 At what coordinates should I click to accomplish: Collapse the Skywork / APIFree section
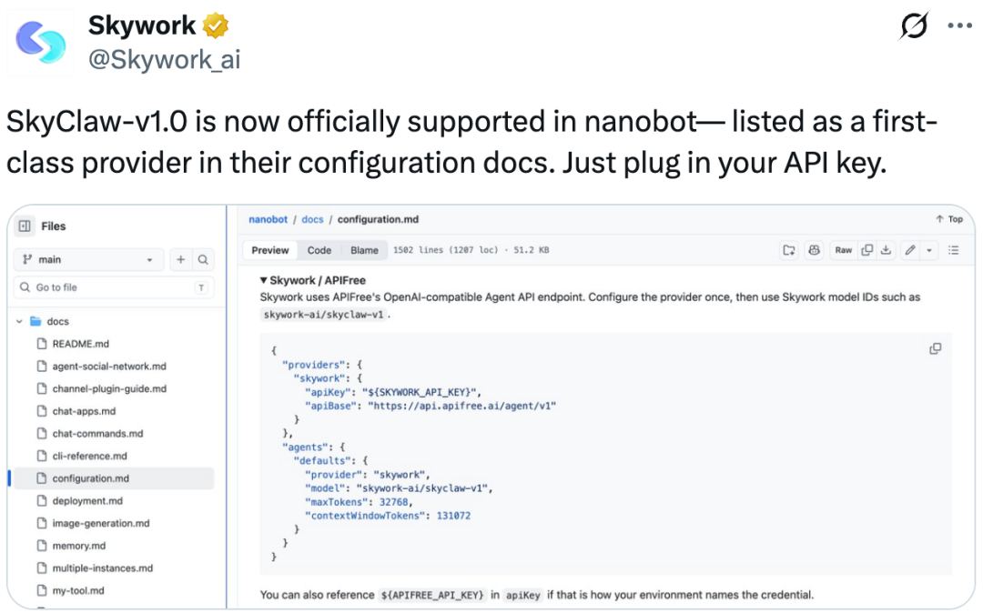pos(264,280)
